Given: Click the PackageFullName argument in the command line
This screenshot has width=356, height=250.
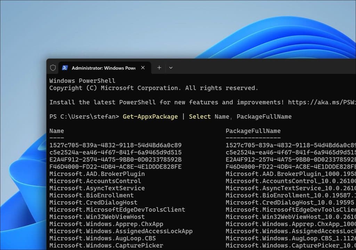Looking at the screenshot, I should pos(264,117).
